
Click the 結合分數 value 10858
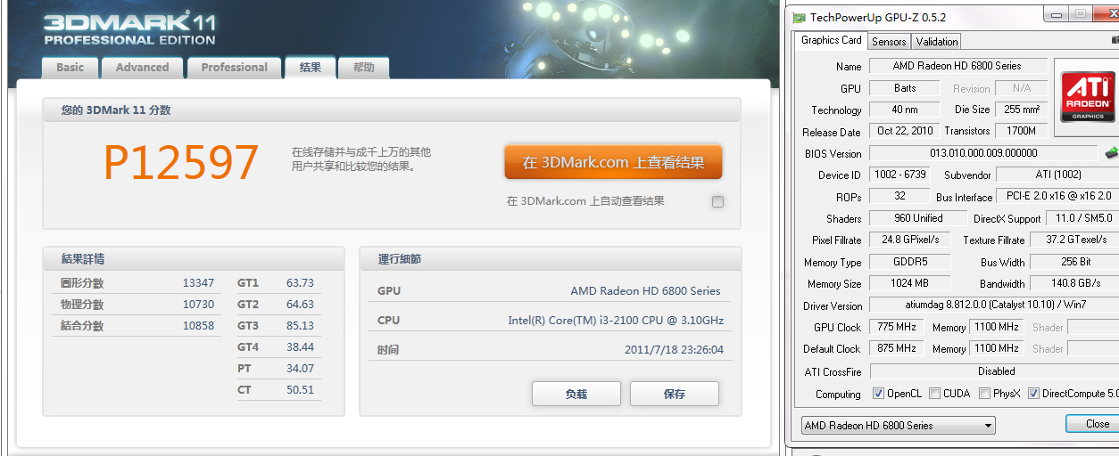click(198, 326)
